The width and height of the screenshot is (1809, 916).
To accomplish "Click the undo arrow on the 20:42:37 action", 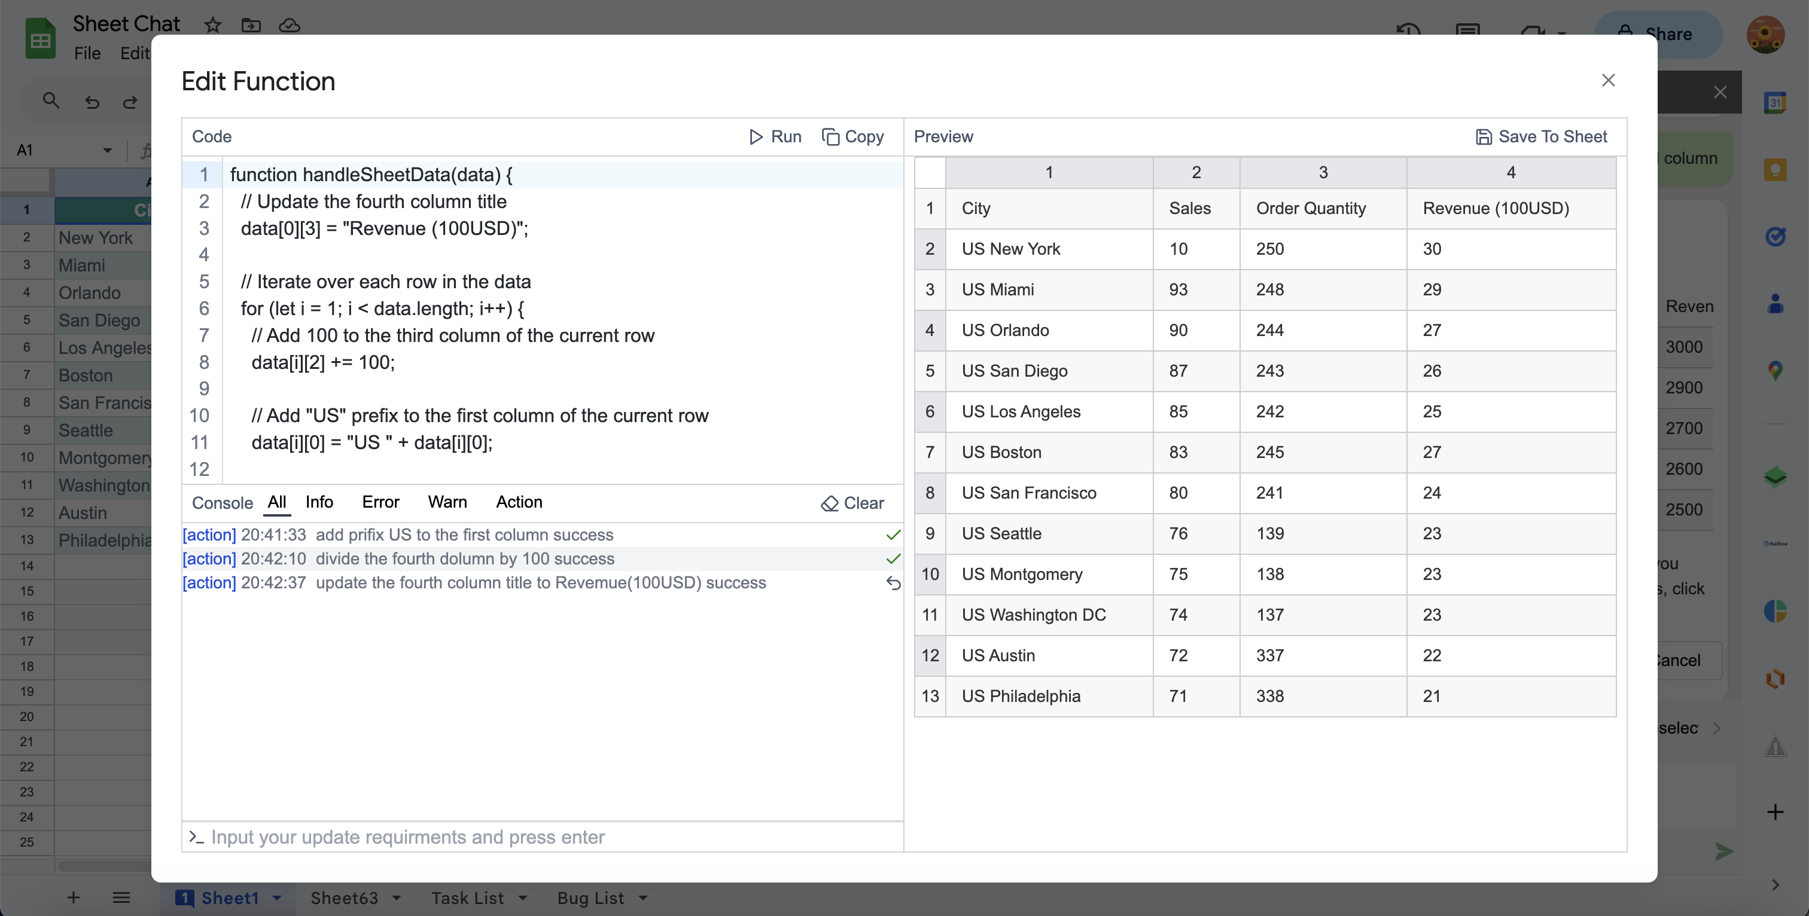I will tap(893, 582).
